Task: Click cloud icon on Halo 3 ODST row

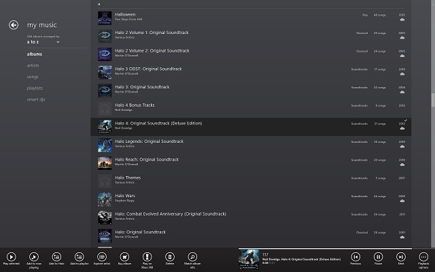Action: [x=402, y=74]
